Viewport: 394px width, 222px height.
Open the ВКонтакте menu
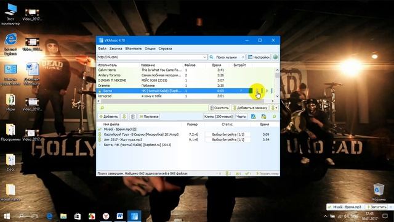pos(134,49)
